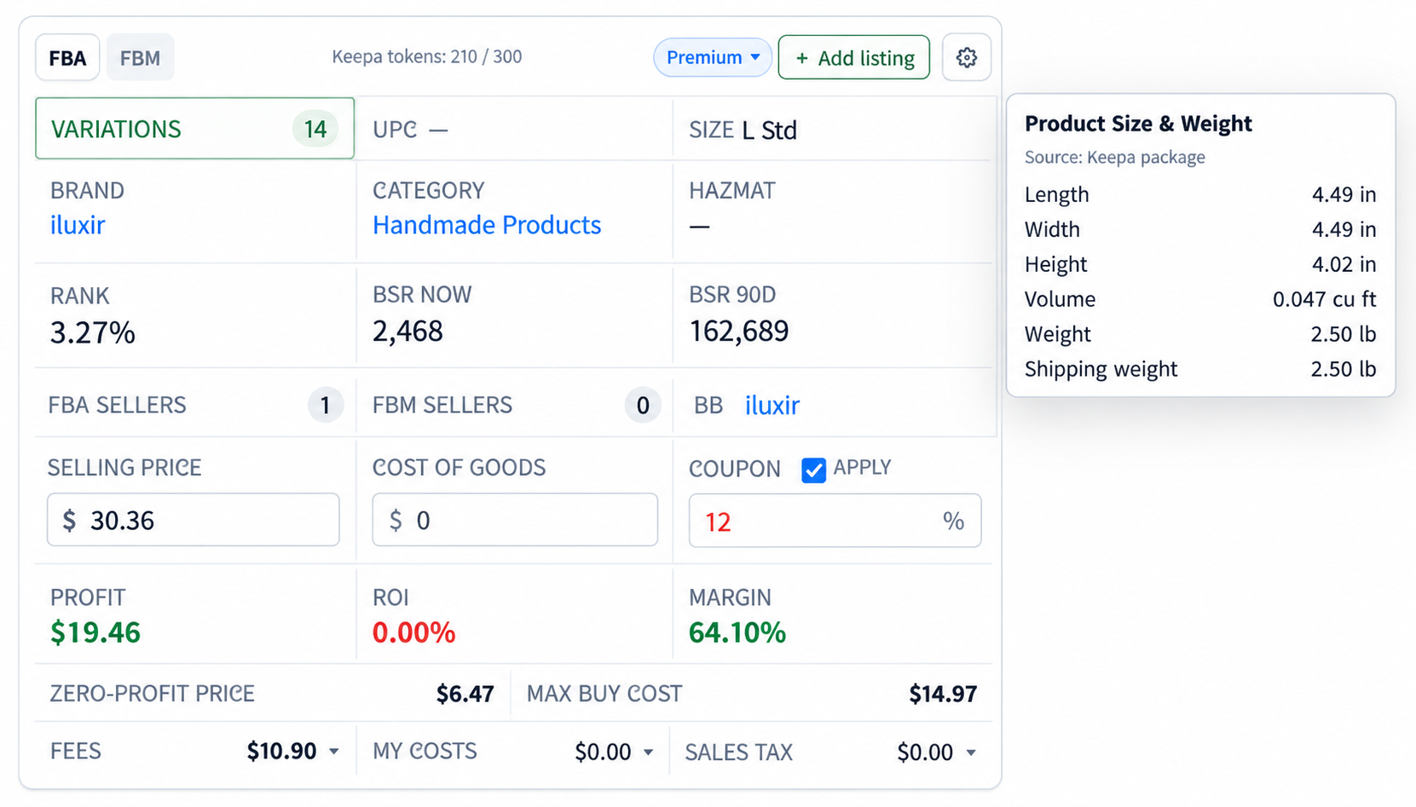This screenshot has width=1416, height=807.
Task: Open the Handmade Products category link
Action: pyautogui.click(x=487, y=225)
